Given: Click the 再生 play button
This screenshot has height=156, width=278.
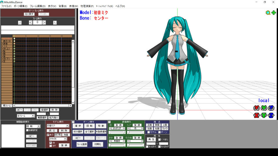Looking at the screenshot, I should (x=151, y=140).
